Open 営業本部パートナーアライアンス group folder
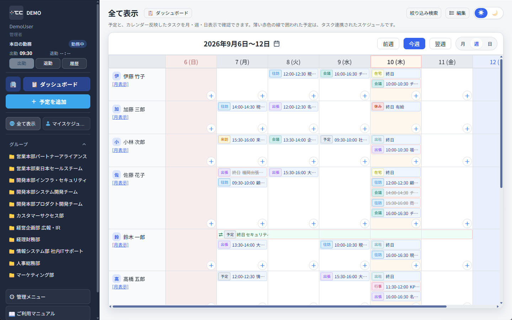This screenshot has height=320, width=512. point(48,156)
